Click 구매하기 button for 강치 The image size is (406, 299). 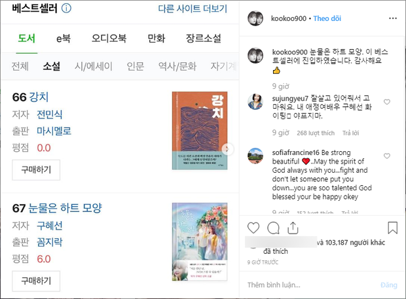(36, 169)
